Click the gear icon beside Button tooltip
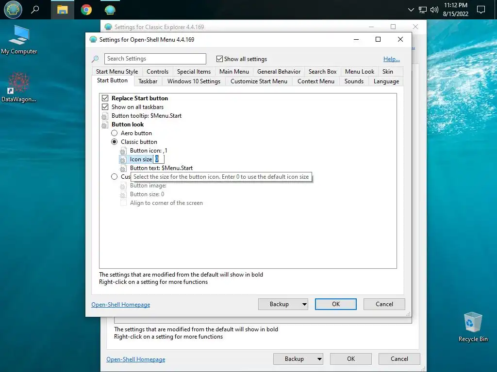497x372 pixels. [x=105, y=116]
